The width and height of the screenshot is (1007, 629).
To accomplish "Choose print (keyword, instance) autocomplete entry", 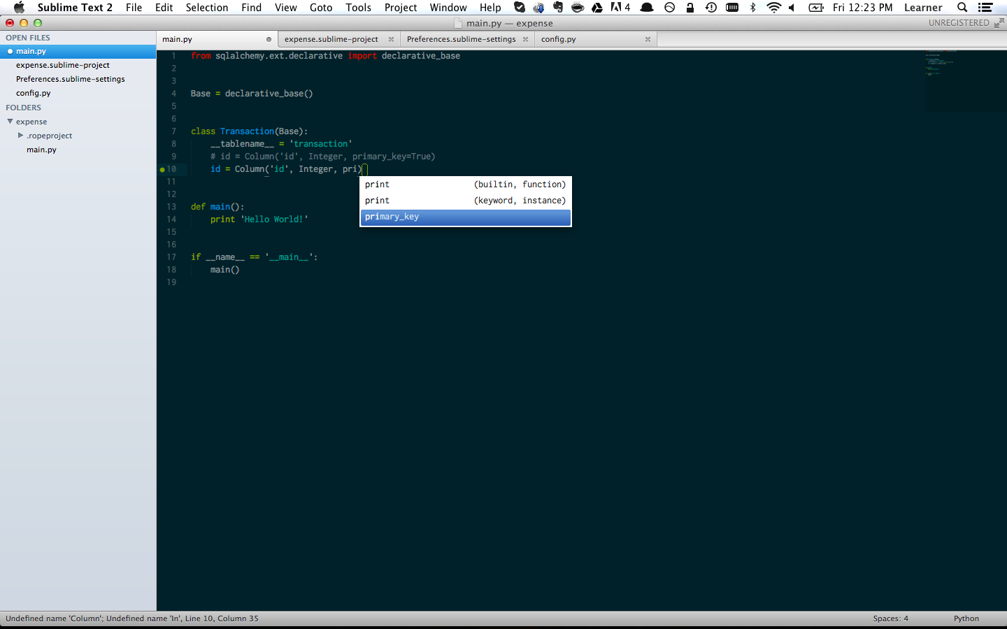I will [466, 201].
